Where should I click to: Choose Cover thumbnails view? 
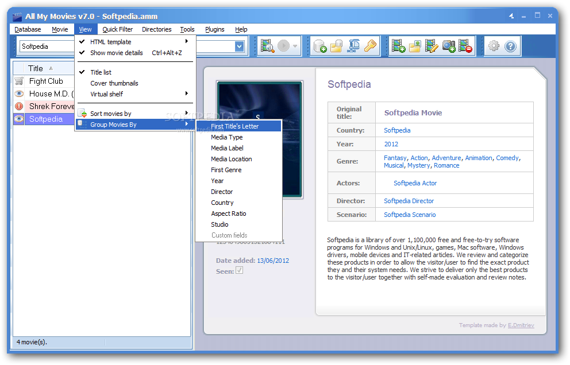tap(135, 83)
